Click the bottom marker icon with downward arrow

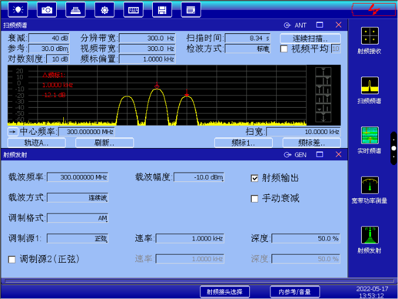click(x=323, y=117)
